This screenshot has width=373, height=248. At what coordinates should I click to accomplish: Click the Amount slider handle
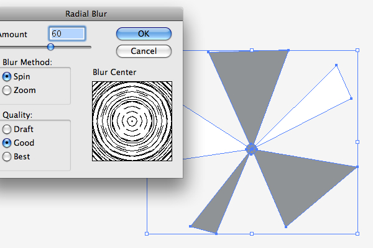pos(50,46)
